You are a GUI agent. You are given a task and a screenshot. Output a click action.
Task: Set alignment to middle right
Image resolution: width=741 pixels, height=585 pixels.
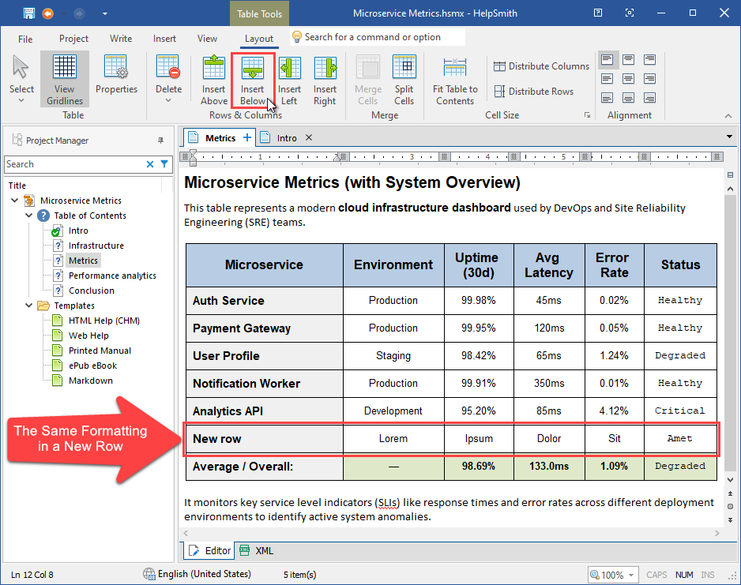[x=650, y=78]
